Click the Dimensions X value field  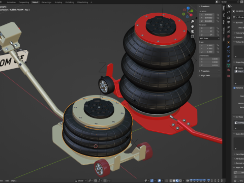click(209, 59)
